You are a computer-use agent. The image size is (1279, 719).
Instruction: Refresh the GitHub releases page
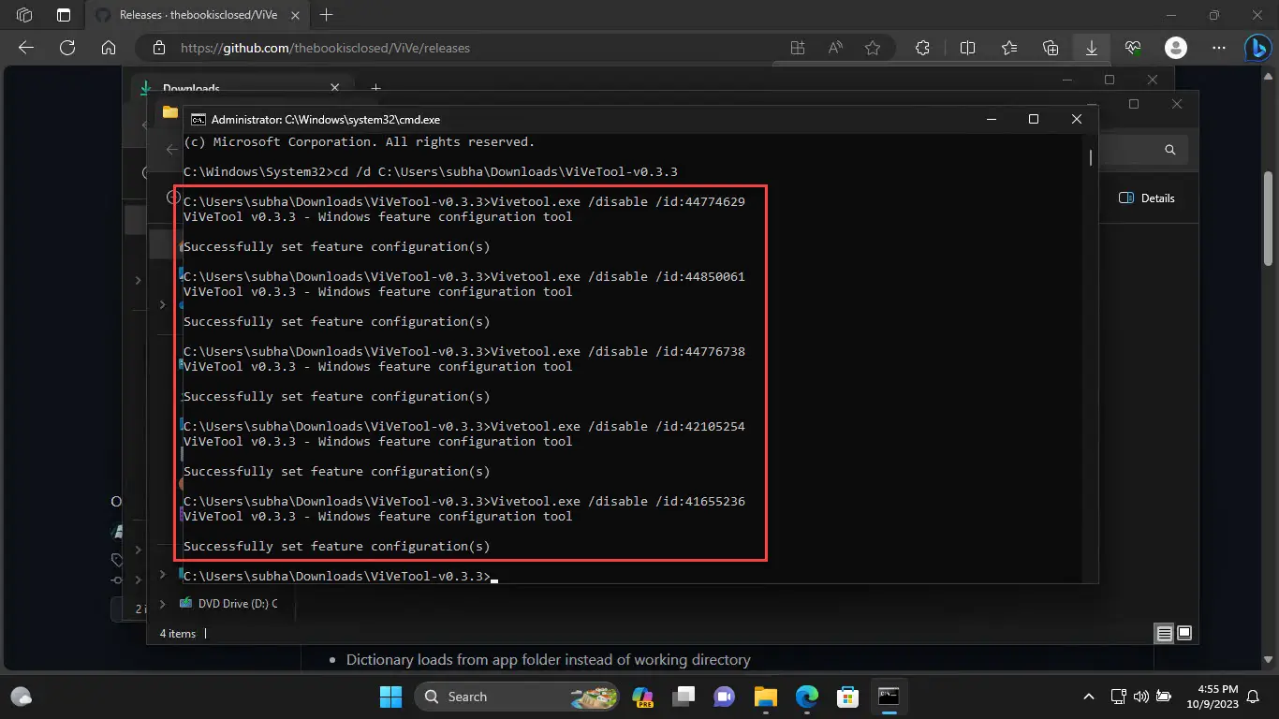67,48
